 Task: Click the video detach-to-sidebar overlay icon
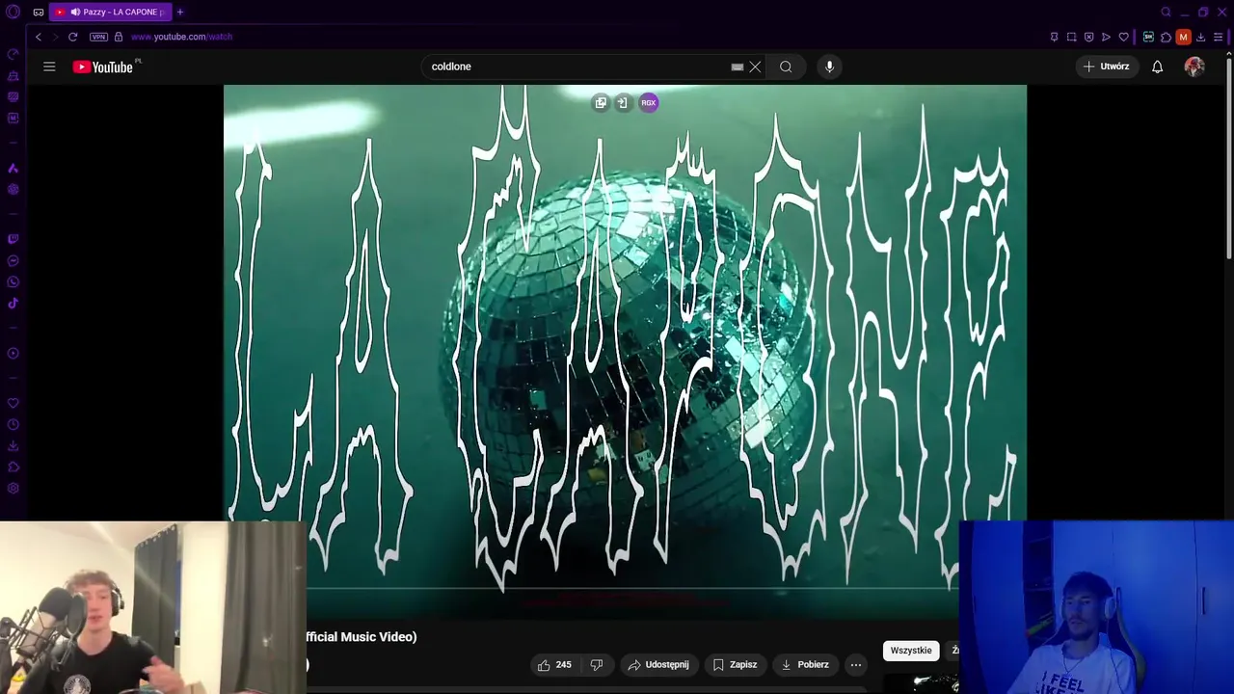point(623,102)
